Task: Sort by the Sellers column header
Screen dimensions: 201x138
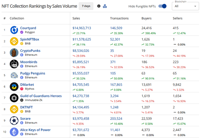Action: click(178, 18)
